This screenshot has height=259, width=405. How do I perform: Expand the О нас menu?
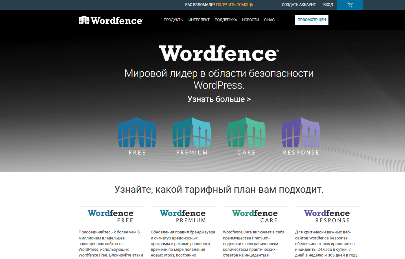pyautogui.click(x=269, y=20)
